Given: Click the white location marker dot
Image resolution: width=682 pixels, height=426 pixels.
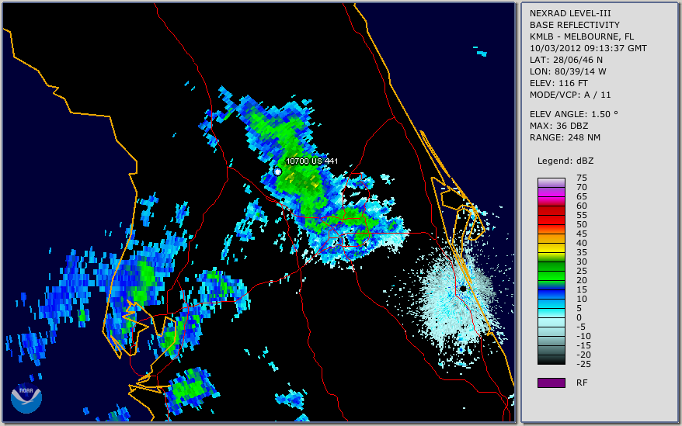Looking at the screenshot, I should pos(277,171).
